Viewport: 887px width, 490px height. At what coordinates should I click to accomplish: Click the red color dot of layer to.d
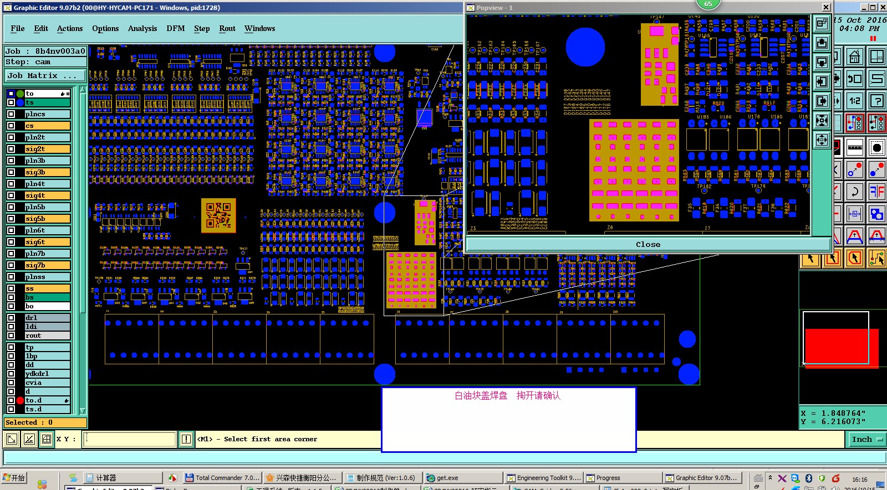[21, 400]
